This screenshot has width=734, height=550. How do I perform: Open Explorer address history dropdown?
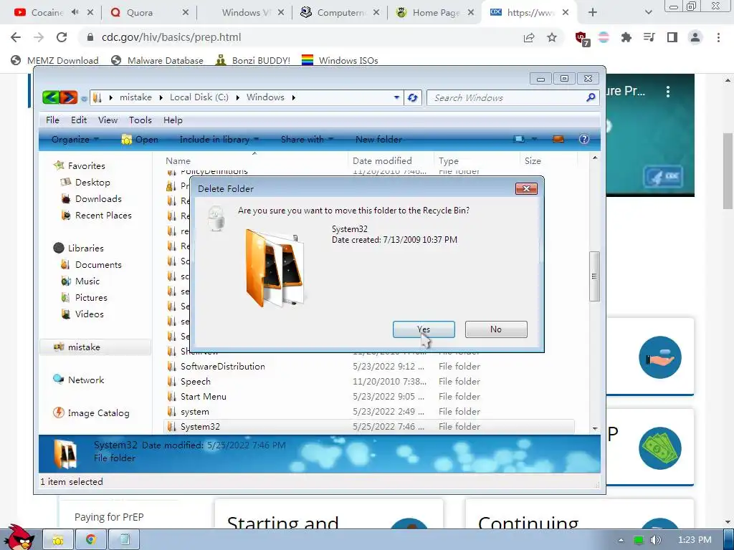[396, 97]
